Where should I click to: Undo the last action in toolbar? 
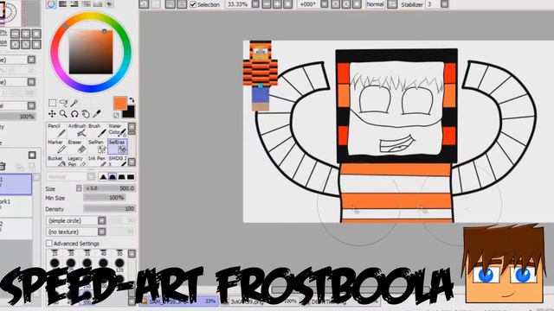coord(144,4)
